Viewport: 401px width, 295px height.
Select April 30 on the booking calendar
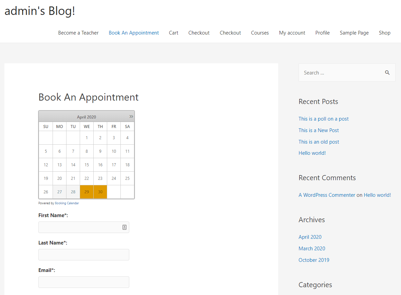coord(100,192)
